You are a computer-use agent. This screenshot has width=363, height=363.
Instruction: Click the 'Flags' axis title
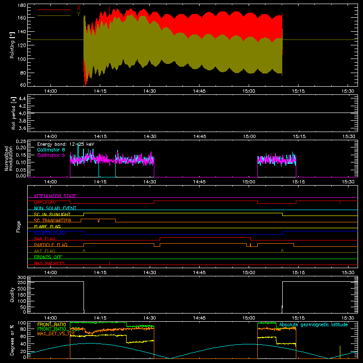tap(19, 226)
